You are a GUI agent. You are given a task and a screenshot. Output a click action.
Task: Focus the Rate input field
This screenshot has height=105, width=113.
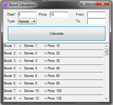(x=27, y=14)
